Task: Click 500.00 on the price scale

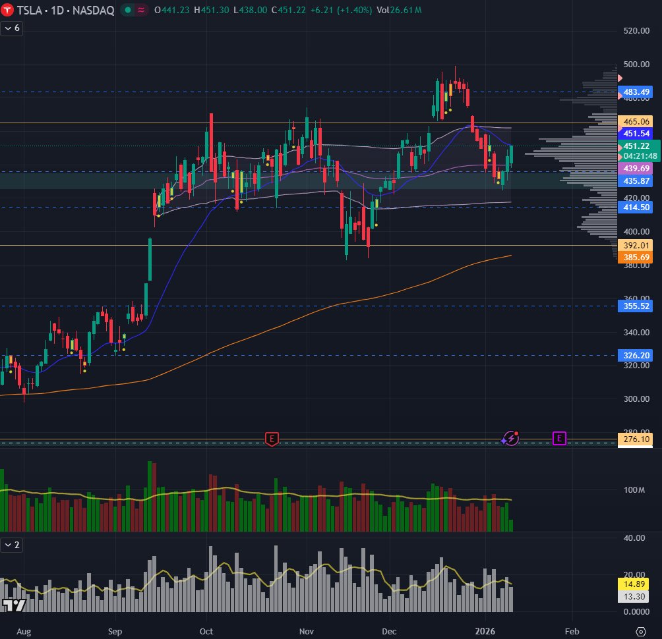Action: [636, 64]
